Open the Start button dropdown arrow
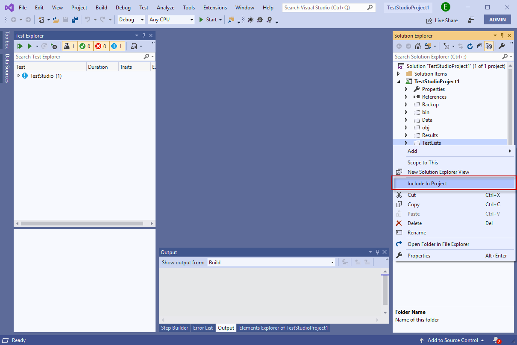 [x=220, y=20]
